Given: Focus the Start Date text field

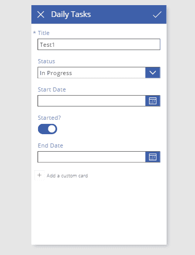Looking at the screenshot, I should [x=92, y=101].
